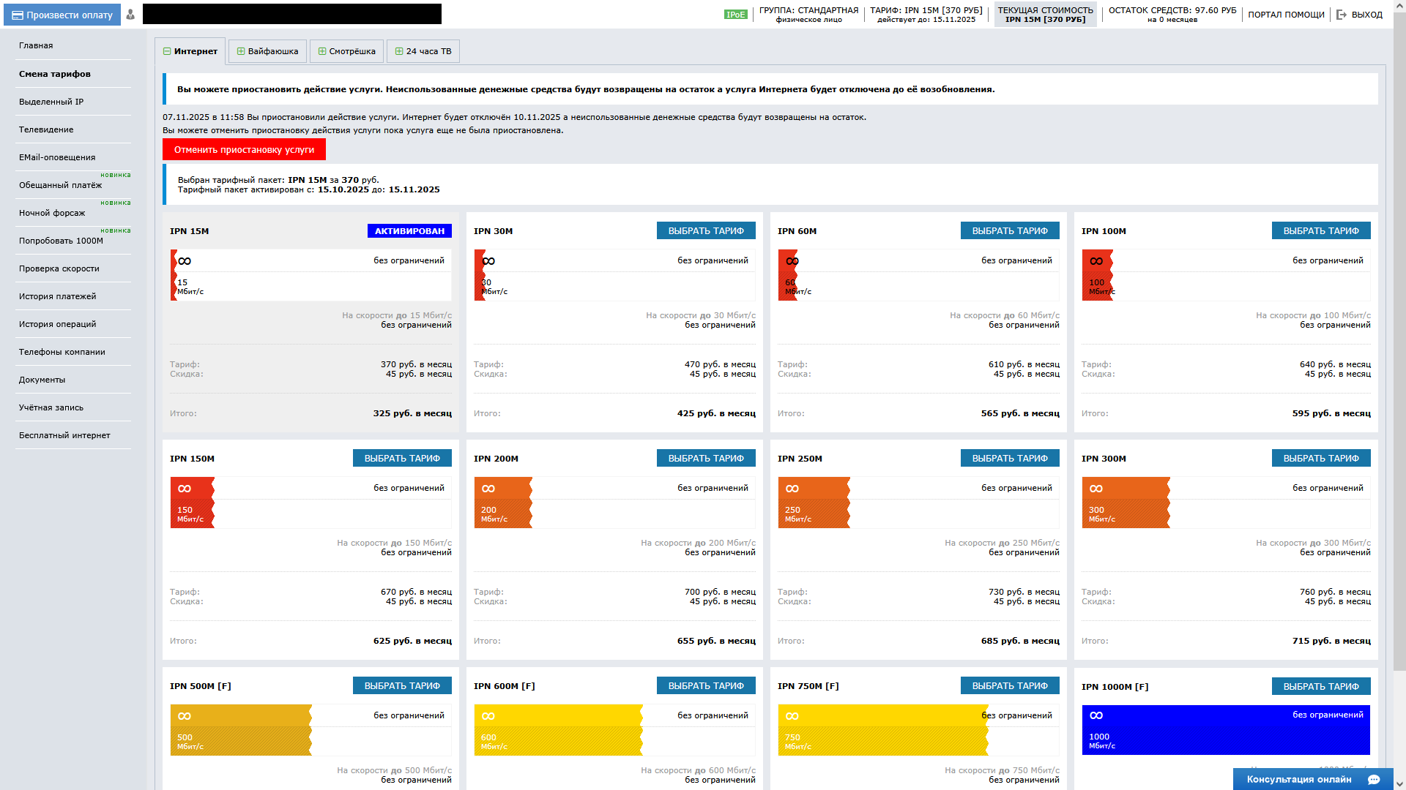The width and height of the screenshot is (1406, 790).
Task: Click the credit card icon on payment button
Action: coord(18,15)
